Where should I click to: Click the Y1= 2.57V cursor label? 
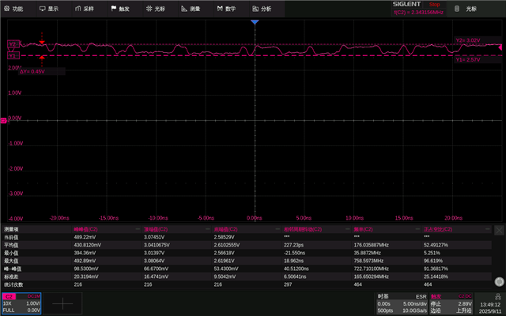coord(468,60)
